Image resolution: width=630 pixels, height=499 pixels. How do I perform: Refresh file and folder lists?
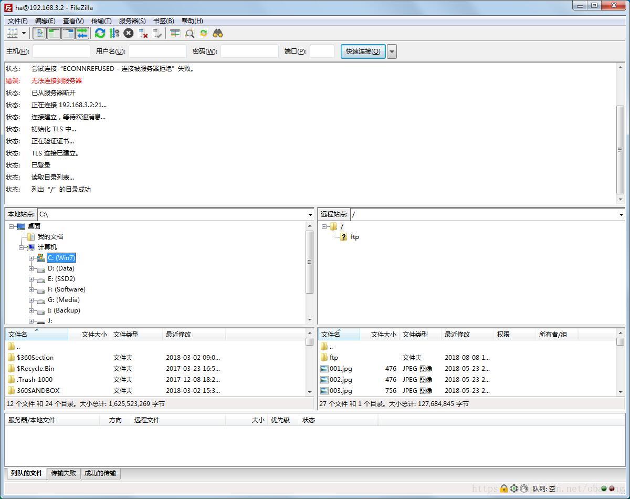[x=100, y=33]
